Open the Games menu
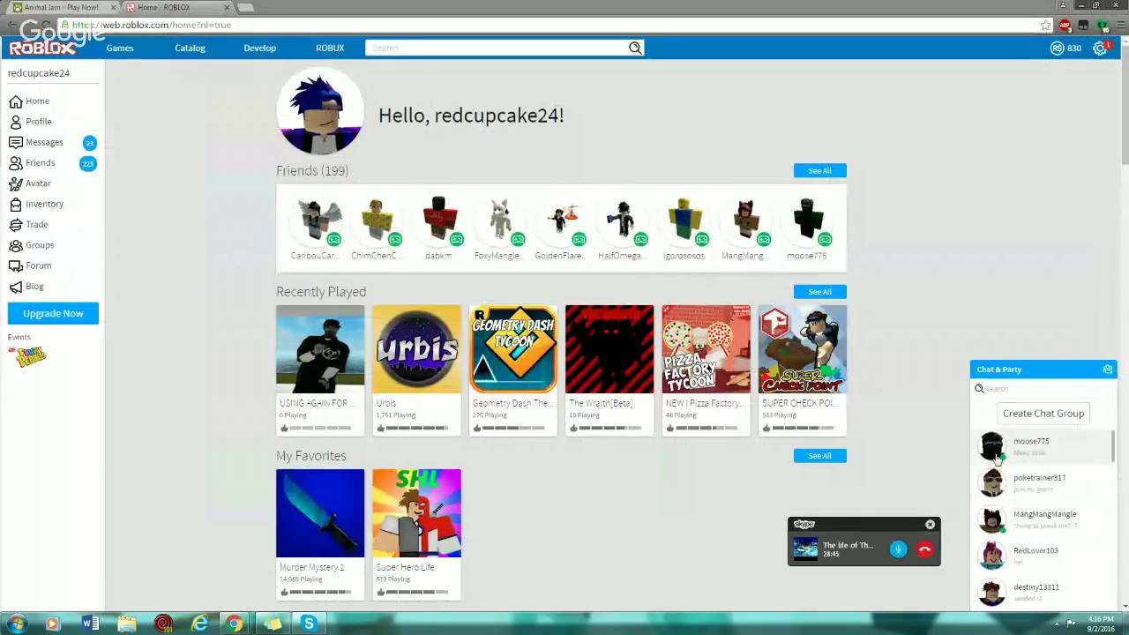Viewport: 1129px width, 635px height. 120,48
